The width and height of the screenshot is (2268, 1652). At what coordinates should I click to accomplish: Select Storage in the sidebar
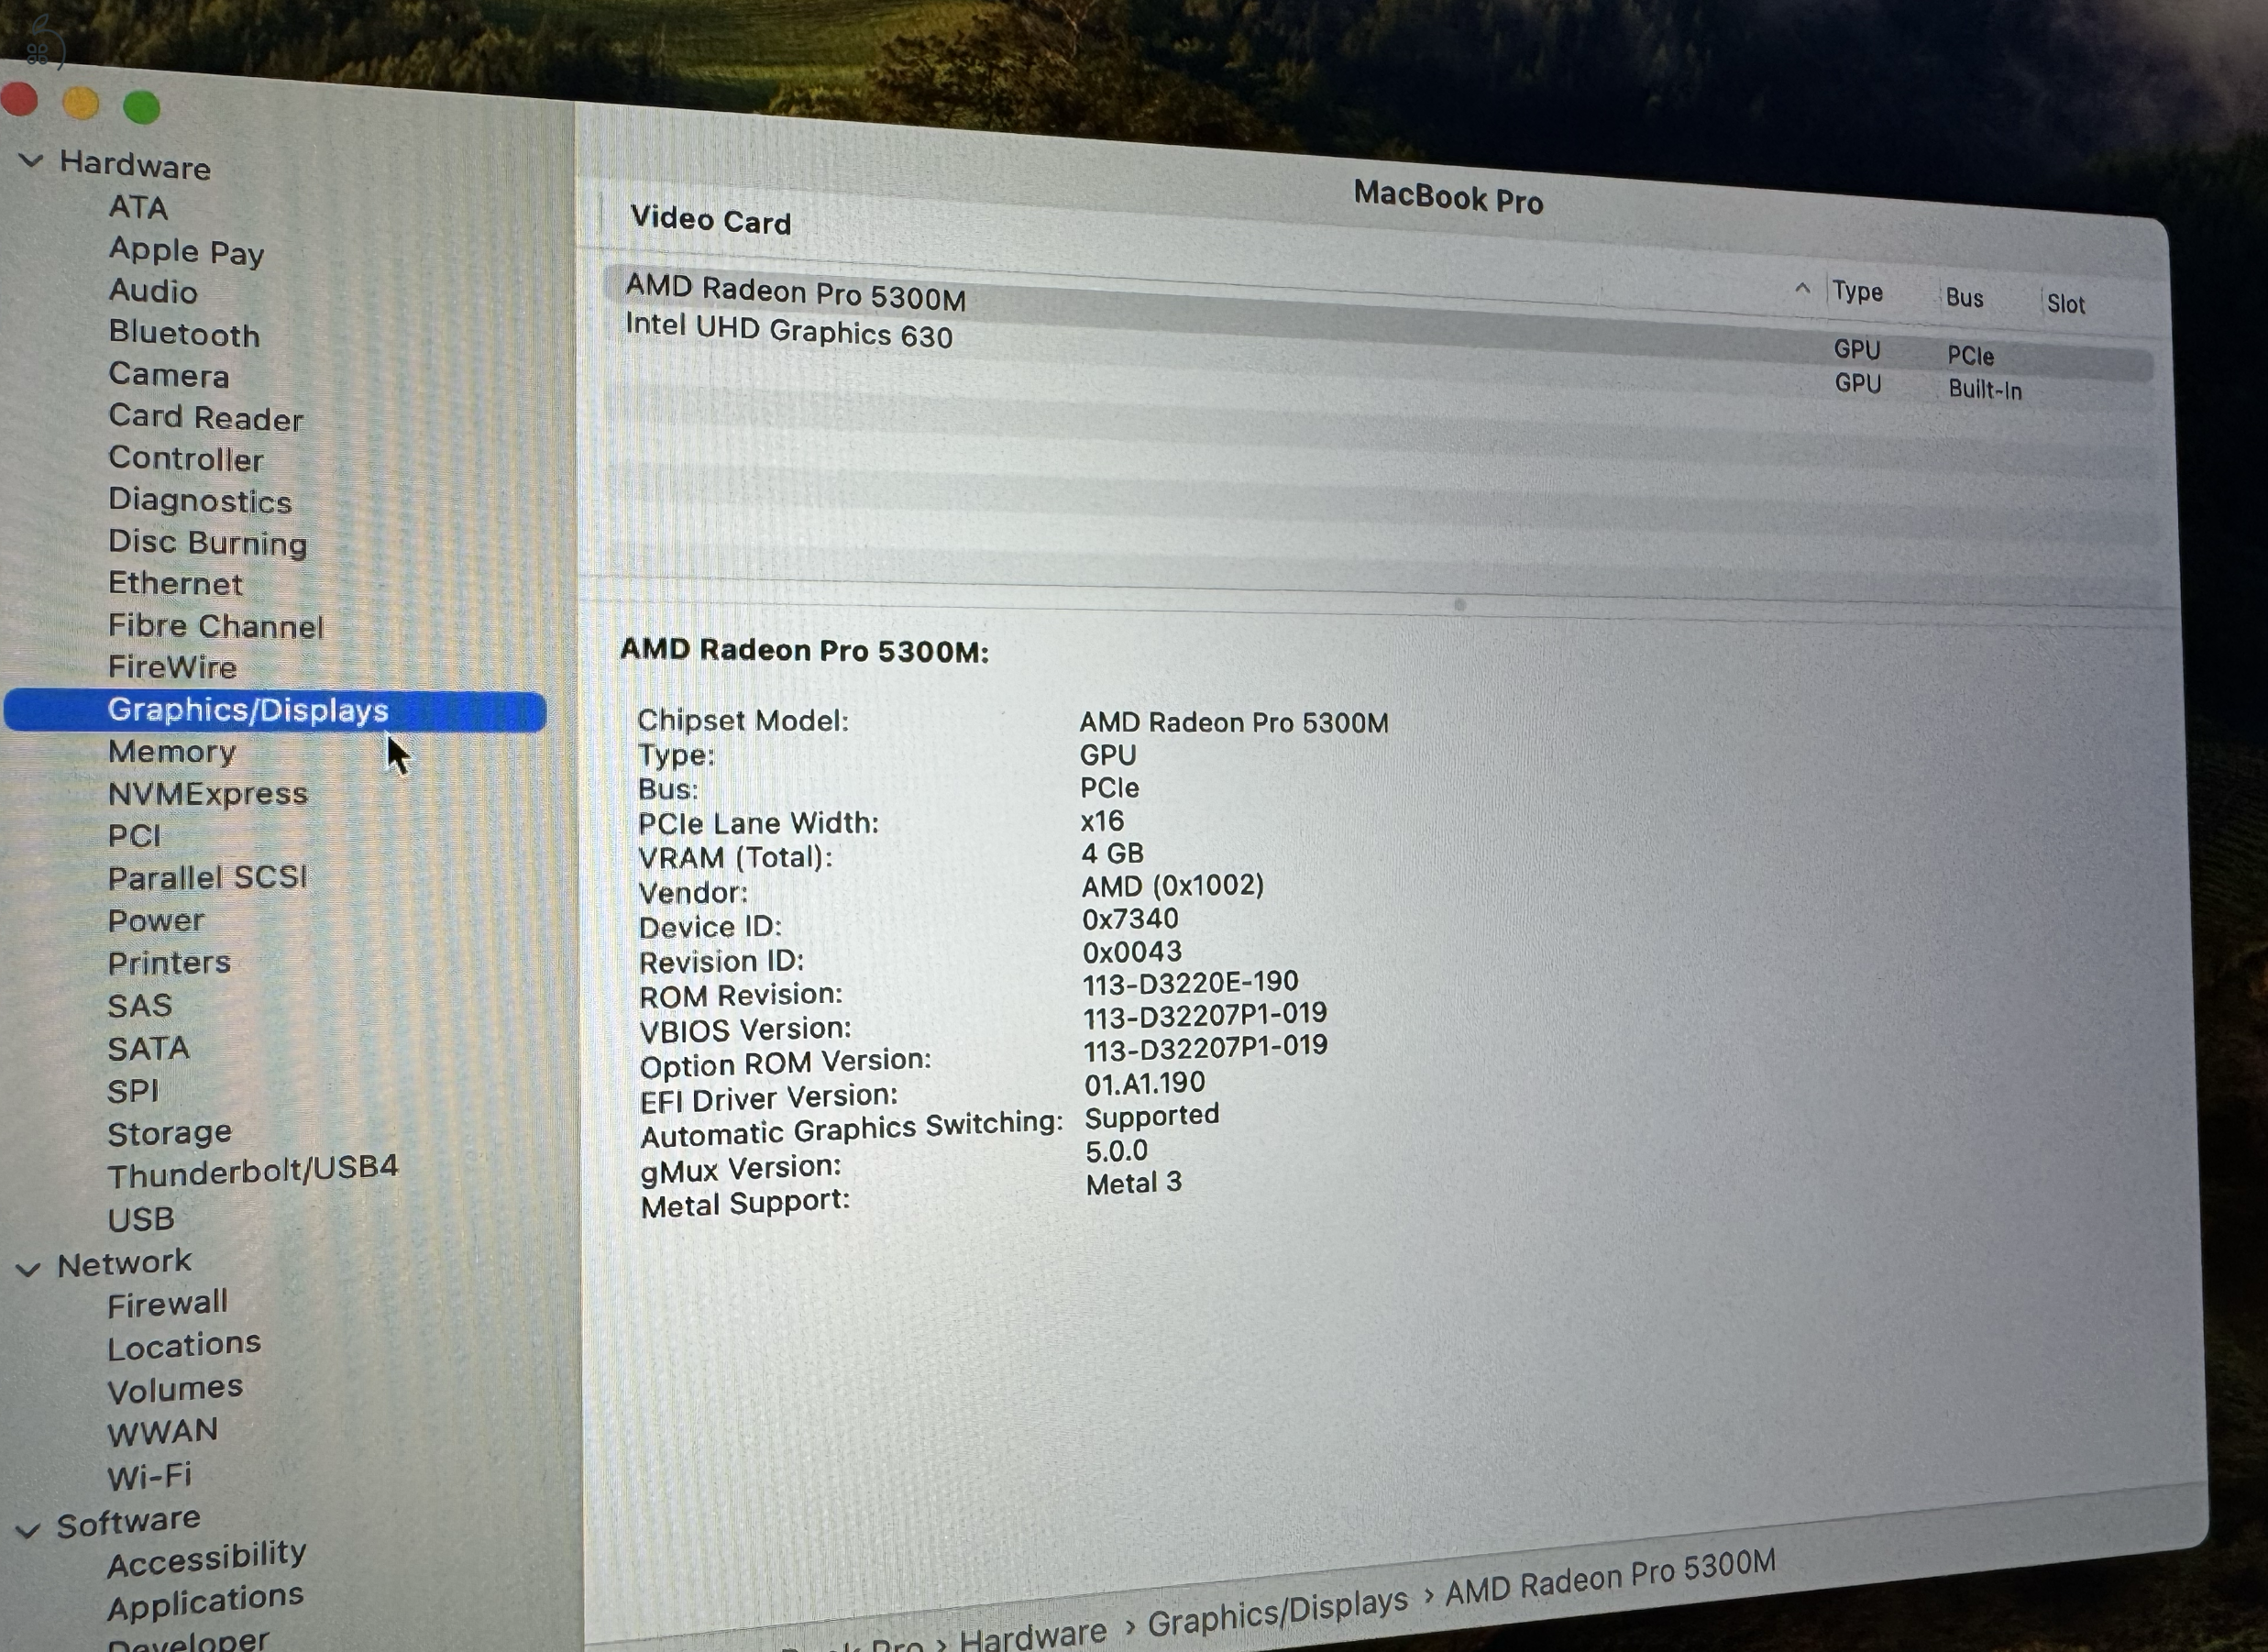169,1133
